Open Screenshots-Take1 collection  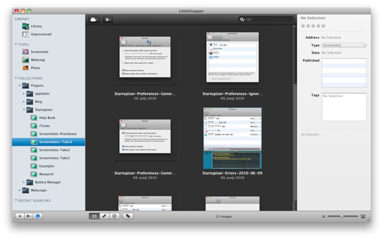pos(54,158)
